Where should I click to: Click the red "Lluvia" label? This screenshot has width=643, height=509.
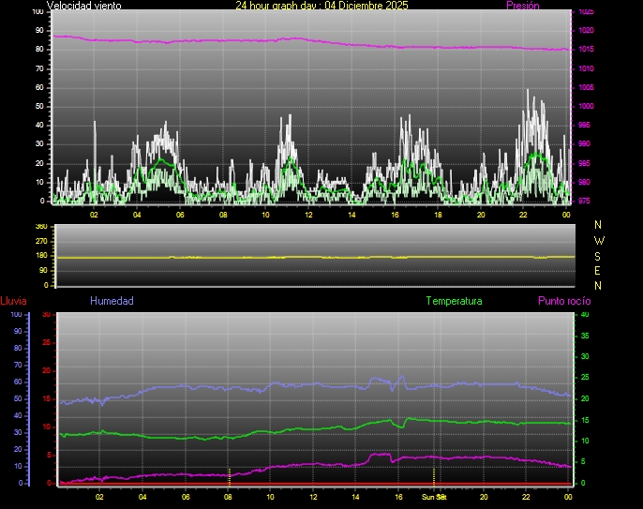[x=13, y=301]
